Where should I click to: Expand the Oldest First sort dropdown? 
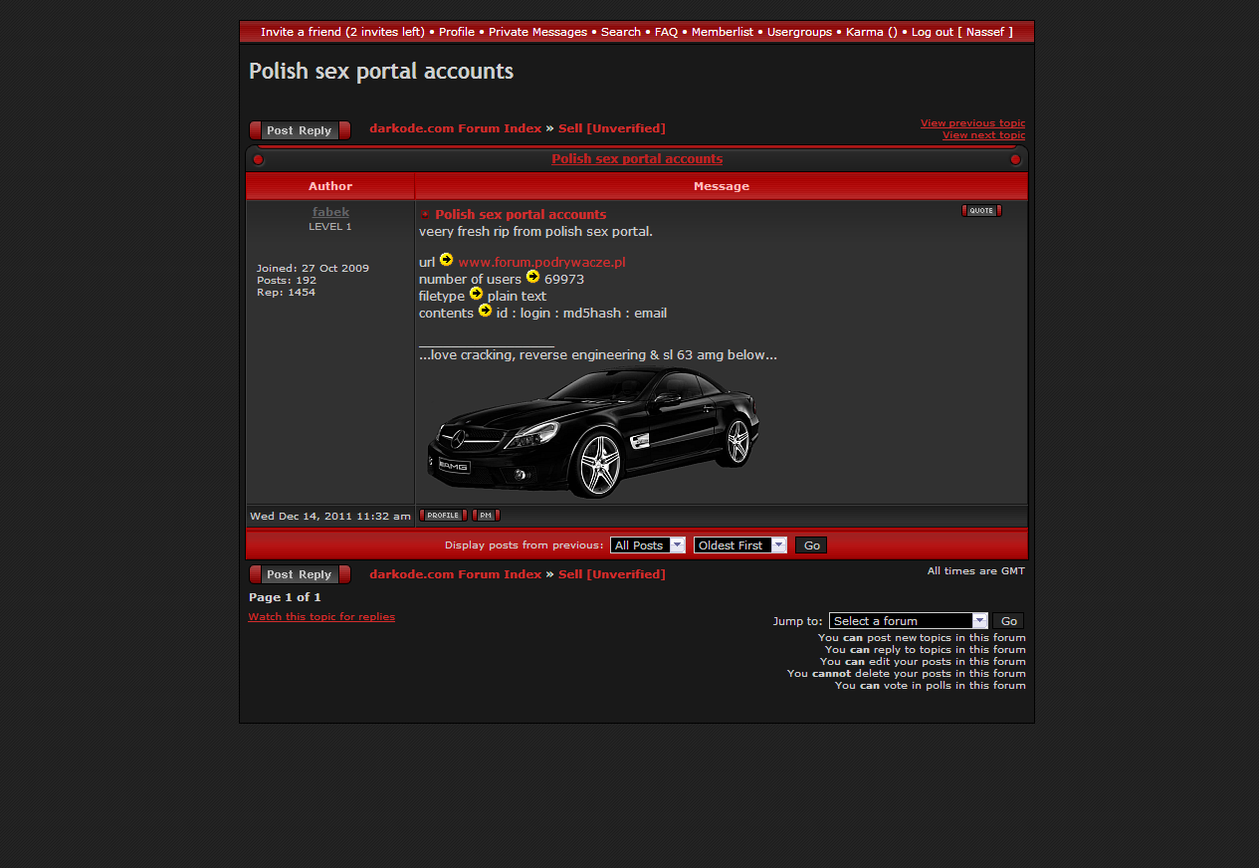[739, 545]
